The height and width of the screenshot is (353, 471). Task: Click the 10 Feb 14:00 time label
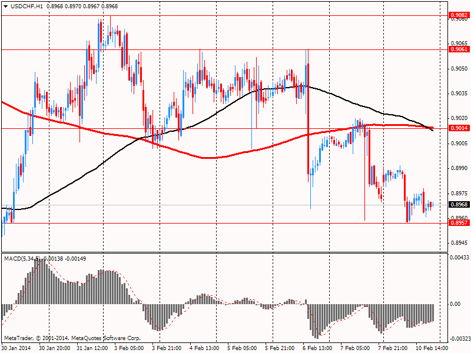pyautogui.click(x=432, y=348)
